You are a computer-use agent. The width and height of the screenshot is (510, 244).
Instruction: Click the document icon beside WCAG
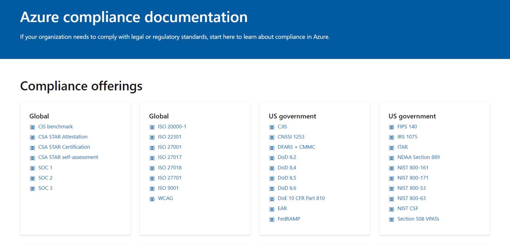(152, 199)
